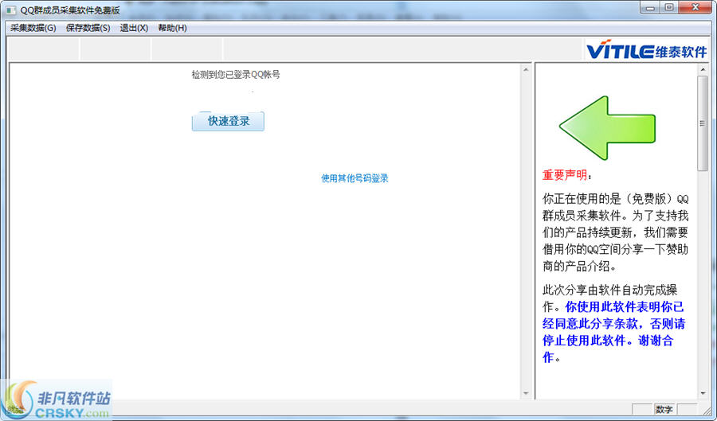Click the app icon in title bar
This screenshot has height=421, width=717.
coord(11,10)
